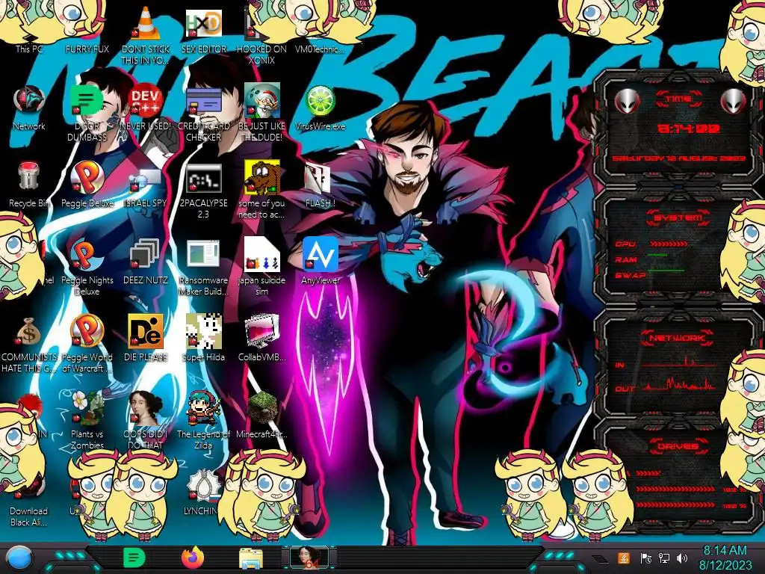The image size is (765, 574).
Task: Open the VM0Technic desktop shortcut
Action: coord(320,49)
